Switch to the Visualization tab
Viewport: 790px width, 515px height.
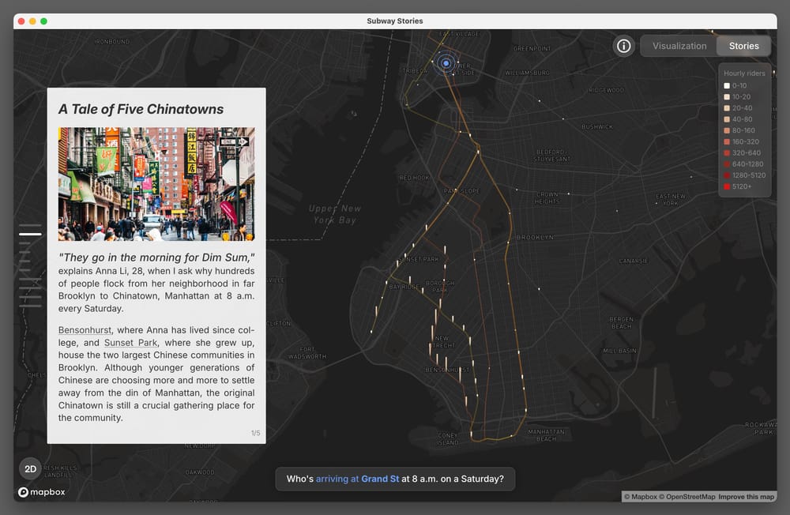click(679, 46)
